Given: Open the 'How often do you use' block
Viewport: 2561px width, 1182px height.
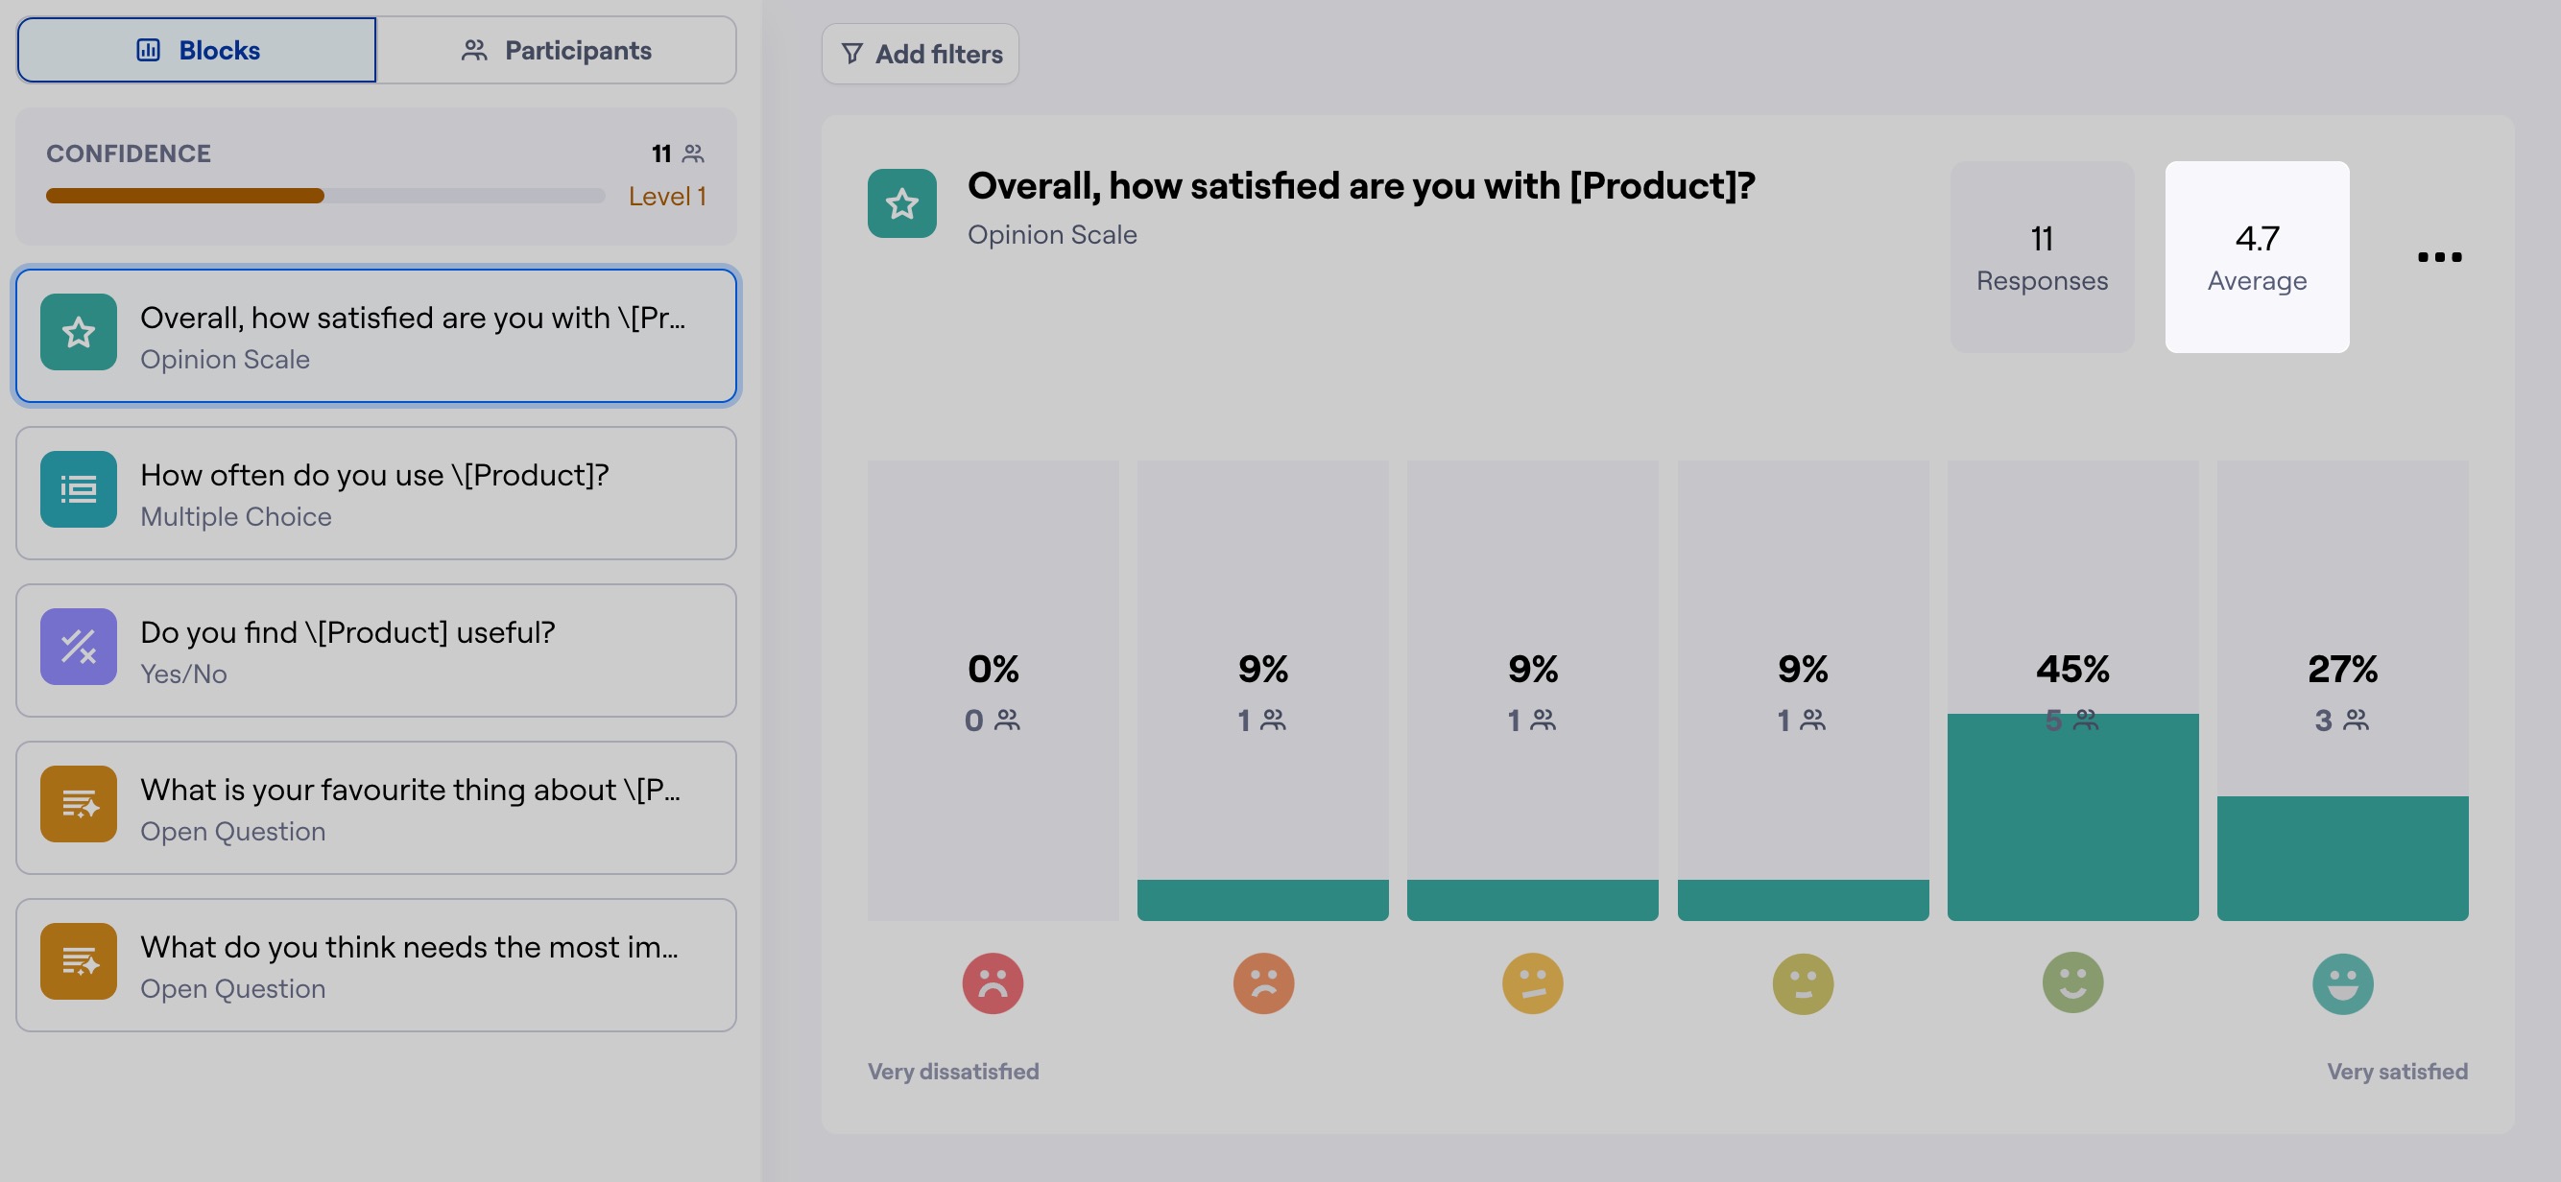Looking at the screenshot, I should click(x=376, y=494).
